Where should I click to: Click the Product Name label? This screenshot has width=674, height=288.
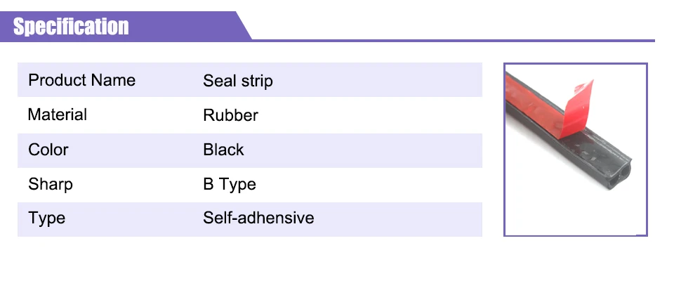[81, 80]
